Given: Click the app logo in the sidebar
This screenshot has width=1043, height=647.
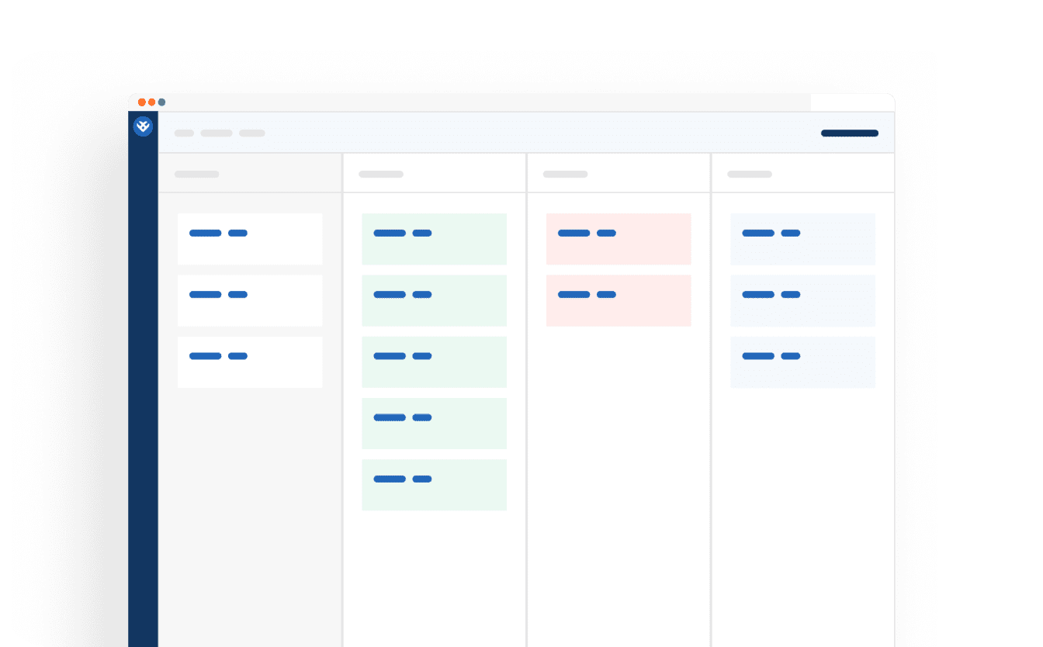Looking at the screenshot, I should (143, 126).
